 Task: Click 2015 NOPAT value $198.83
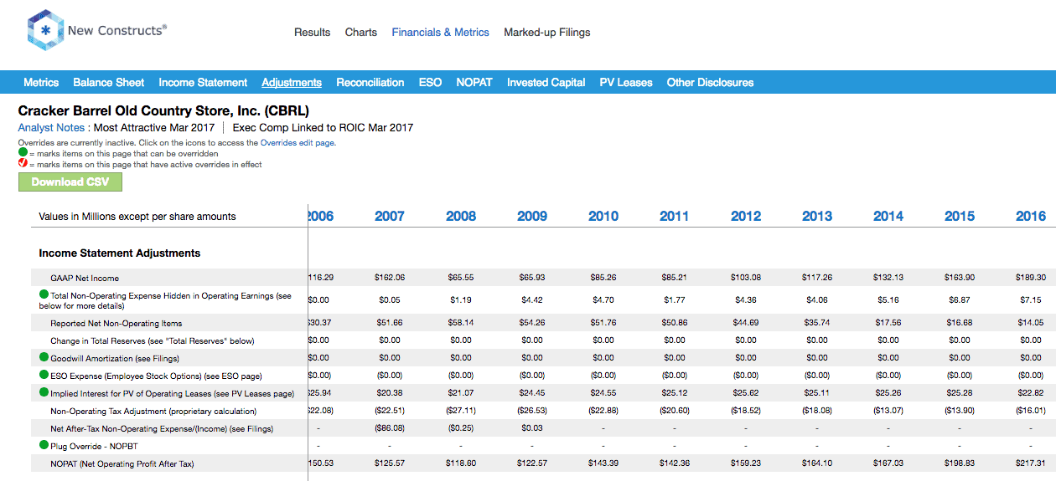[x=960, y=463]
